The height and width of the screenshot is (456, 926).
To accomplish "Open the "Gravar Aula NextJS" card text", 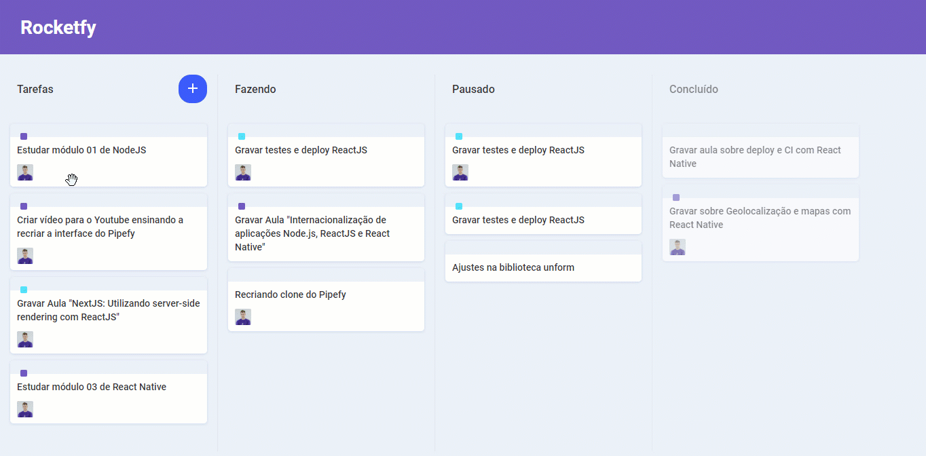I will pyautogui.click(x=109, y=310).
